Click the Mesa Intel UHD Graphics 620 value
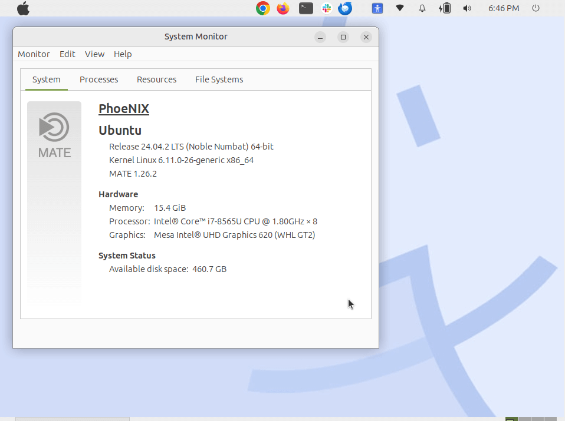 pos(234,235)
